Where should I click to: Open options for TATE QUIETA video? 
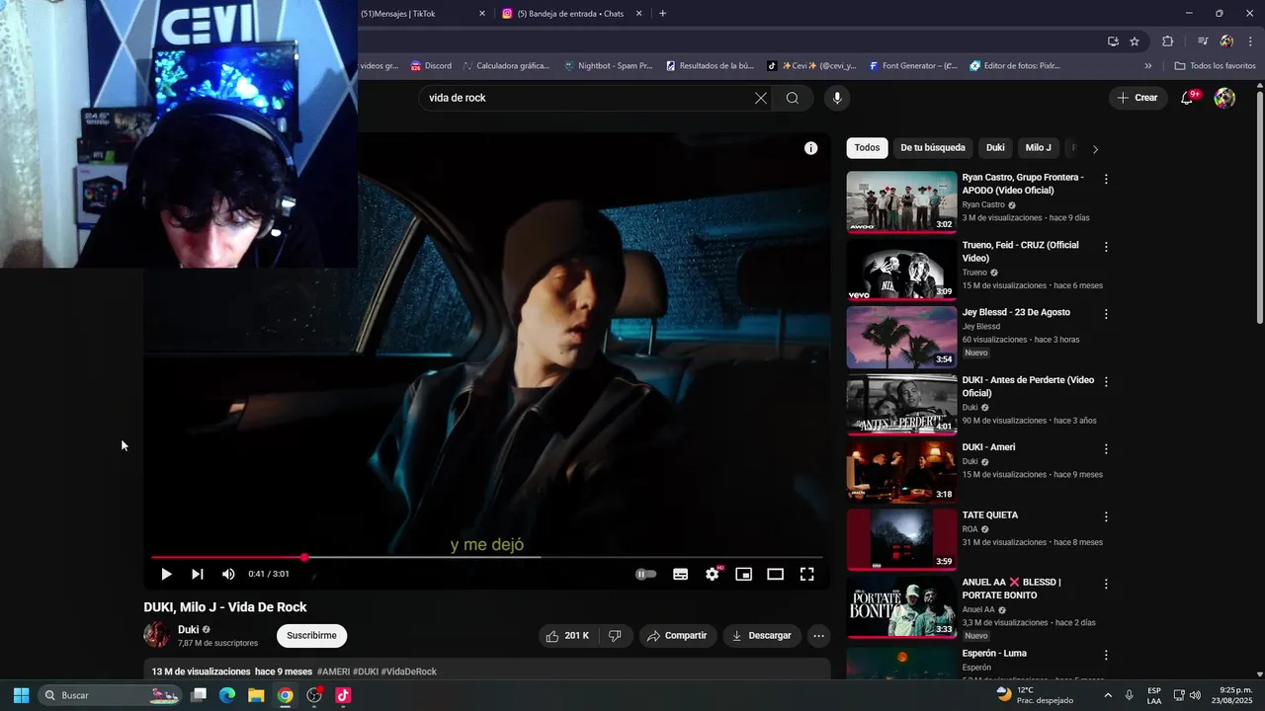(x=1106, y=516)
